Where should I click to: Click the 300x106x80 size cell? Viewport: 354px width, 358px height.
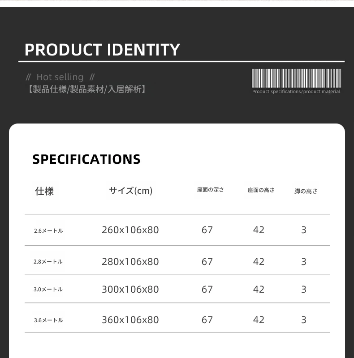[130, 290]
